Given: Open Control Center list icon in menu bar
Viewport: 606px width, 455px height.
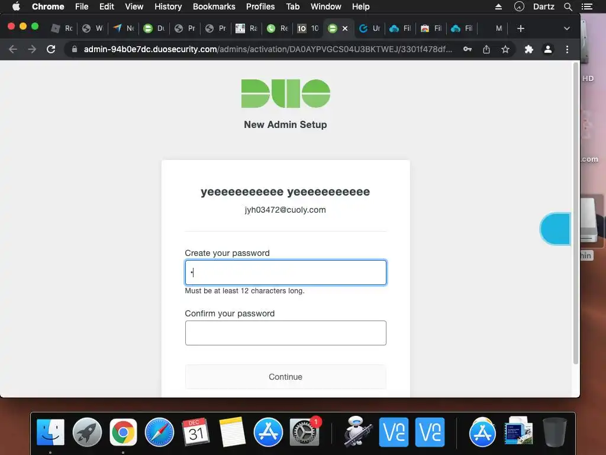Looking at the screenshot, I should coord(587,7).
